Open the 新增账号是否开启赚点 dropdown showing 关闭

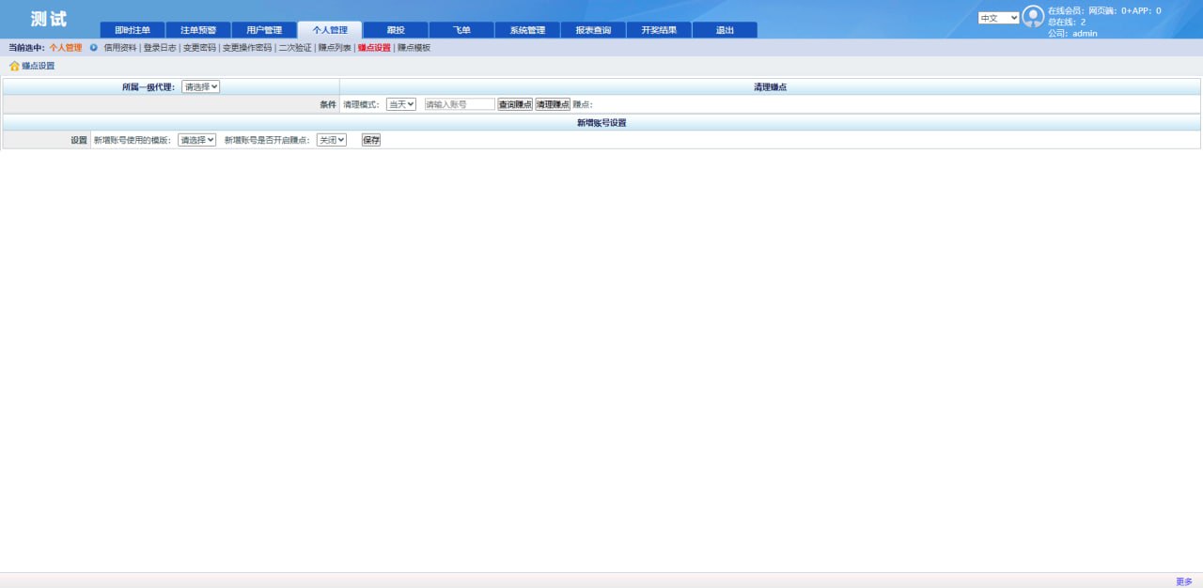(x=330, y=139)
